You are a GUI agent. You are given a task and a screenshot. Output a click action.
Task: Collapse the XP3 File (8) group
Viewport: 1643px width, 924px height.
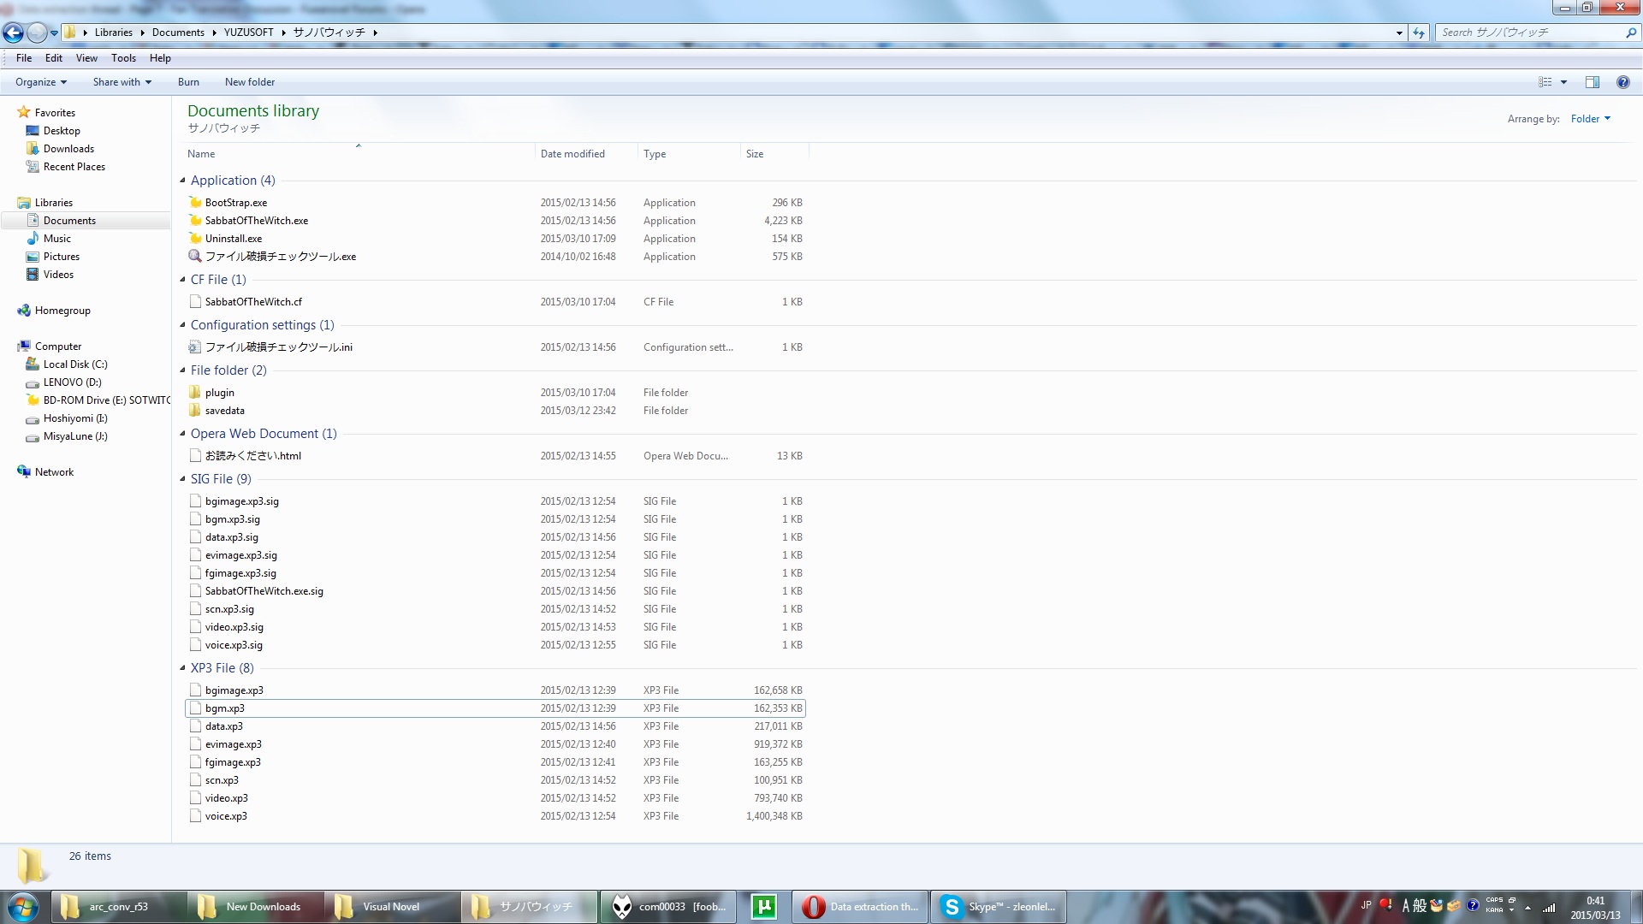[182, 668]
